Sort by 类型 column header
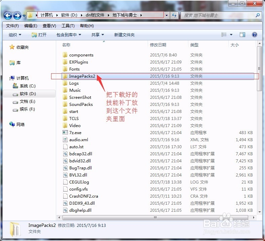The width and height of the screenshot is (265, 241). coord(194,45)
